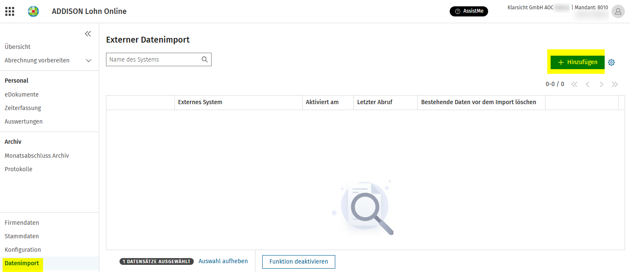The width and height of the screenshot is (630, 272).
Task: Click Aktiviert am column header
Action: click(328, 102)
